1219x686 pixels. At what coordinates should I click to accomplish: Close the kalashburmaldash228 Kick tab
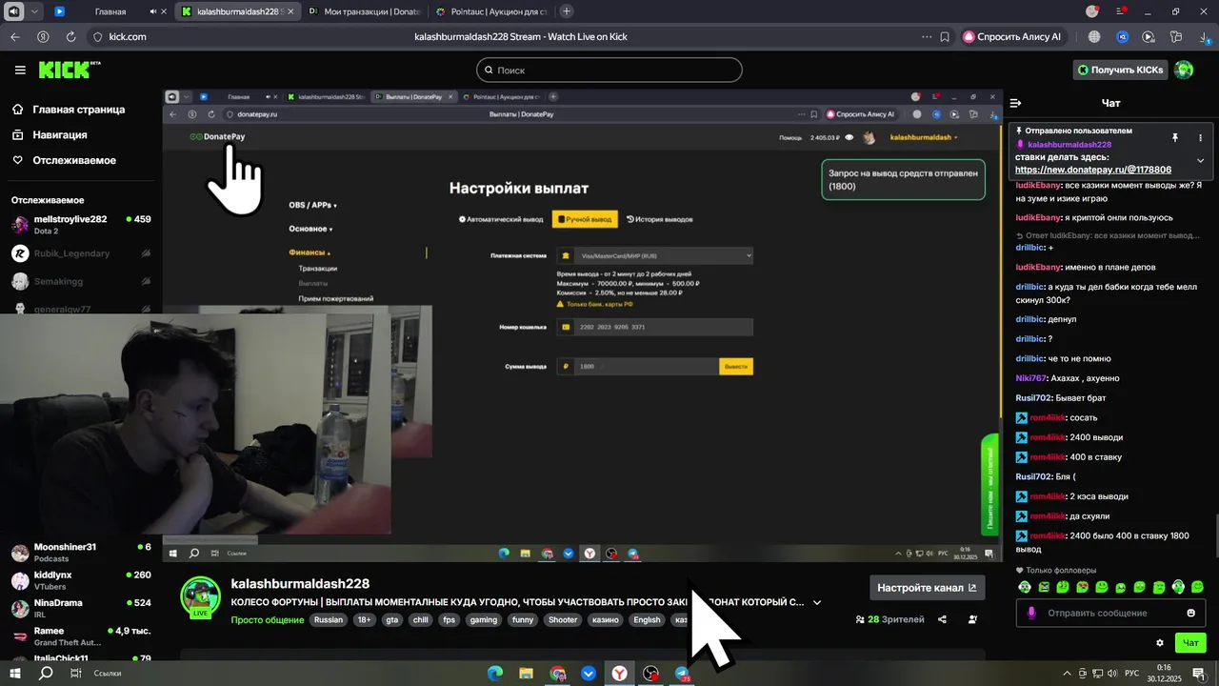pos(292,11)
